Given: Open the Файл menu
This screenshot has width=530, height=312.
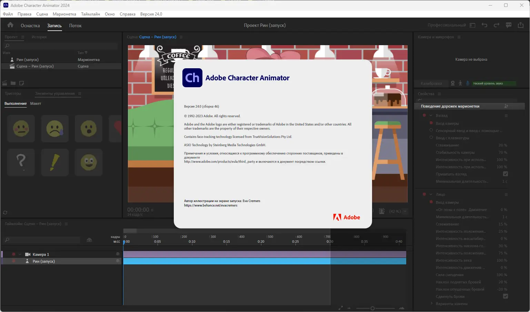Looking at the screenshot, I should (x=8, y=14).
